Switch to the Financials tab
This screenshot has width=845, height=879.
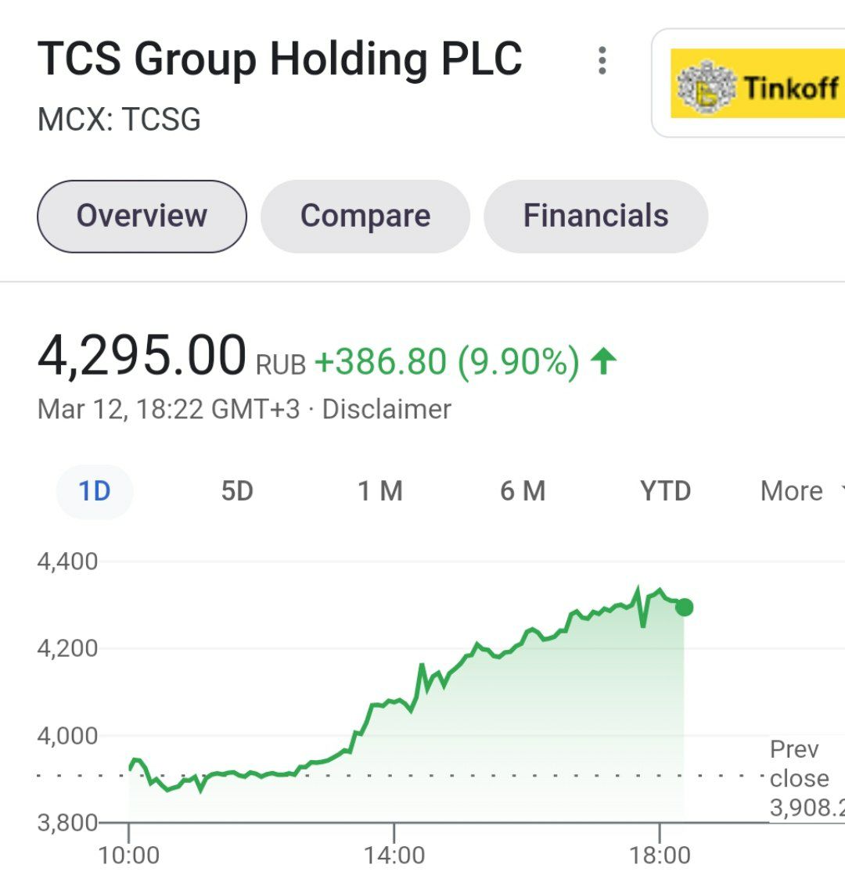[x=595, y=216]
